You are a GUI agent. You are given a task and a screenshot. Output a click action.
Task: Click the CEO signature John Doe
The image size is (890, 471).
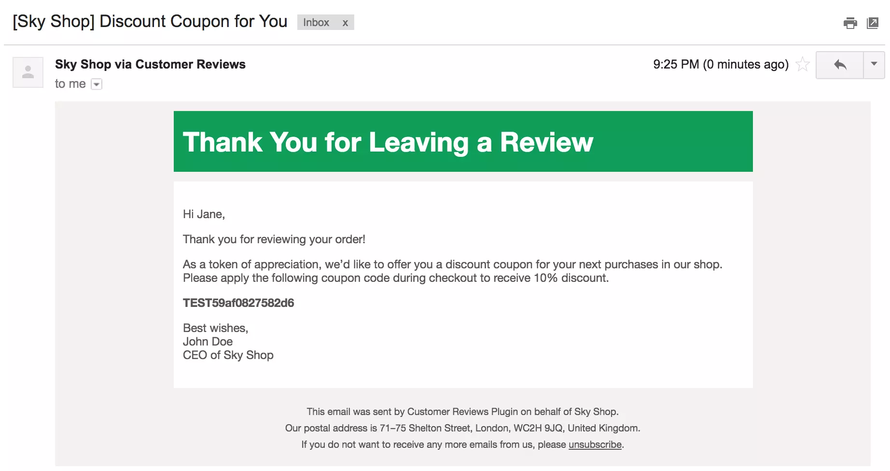click(x=208, y=341)
